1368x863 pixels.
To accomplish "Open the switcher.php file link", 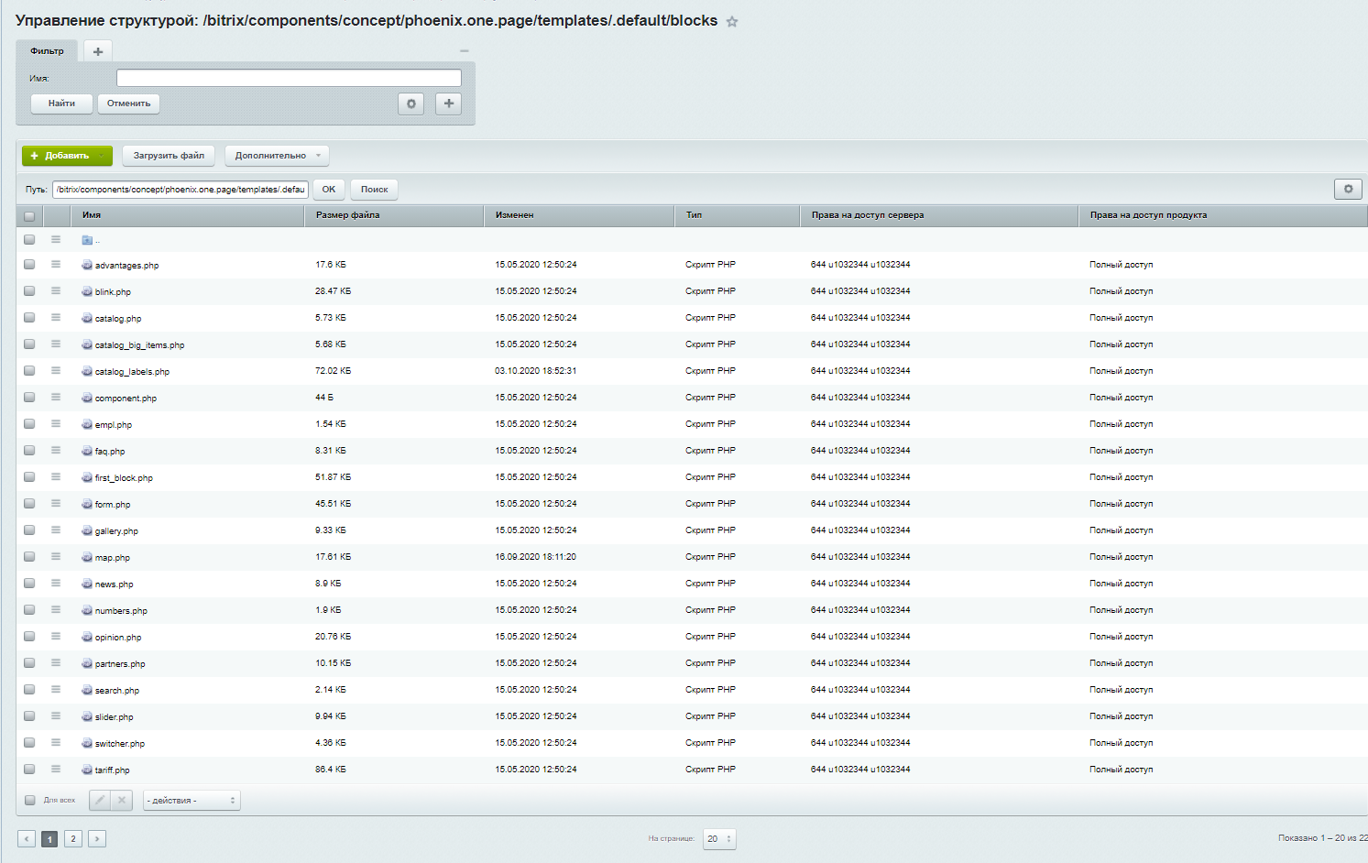I will coord(120,744).
